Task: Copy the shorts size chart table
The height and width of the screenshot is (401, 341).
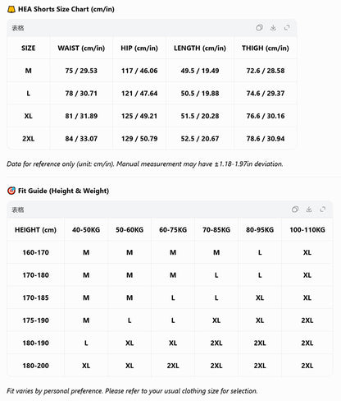Action: [259, 28]
